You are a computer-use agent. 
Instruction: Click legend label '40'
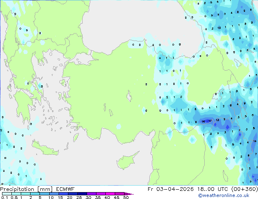pyautogui.click(x=107, y=197)
